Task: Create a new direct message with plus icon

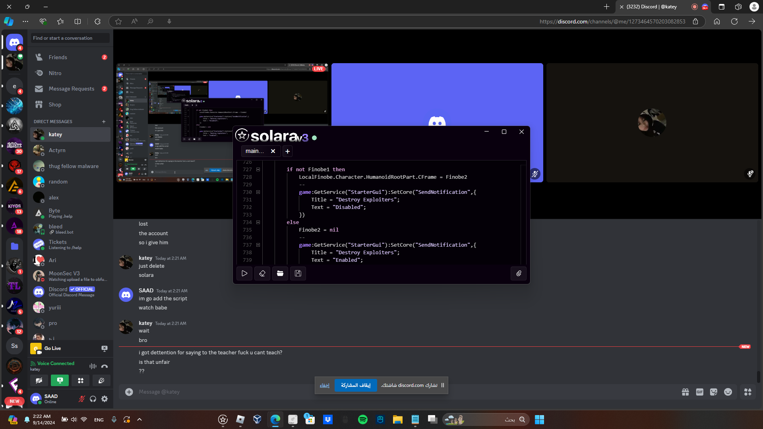Action: coord(104,122)
